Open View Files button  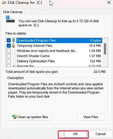[91, 117]
